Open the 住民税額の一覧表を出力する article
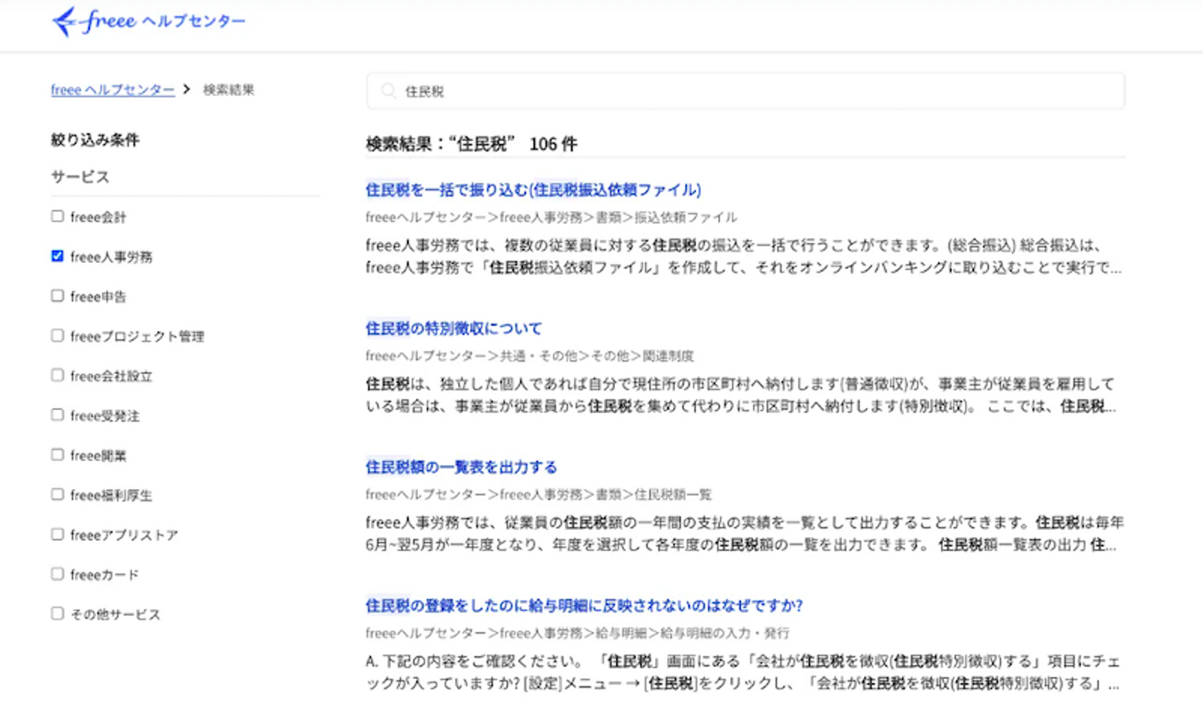This screenshot has width=1203, height=703. (x=461, y=467)
